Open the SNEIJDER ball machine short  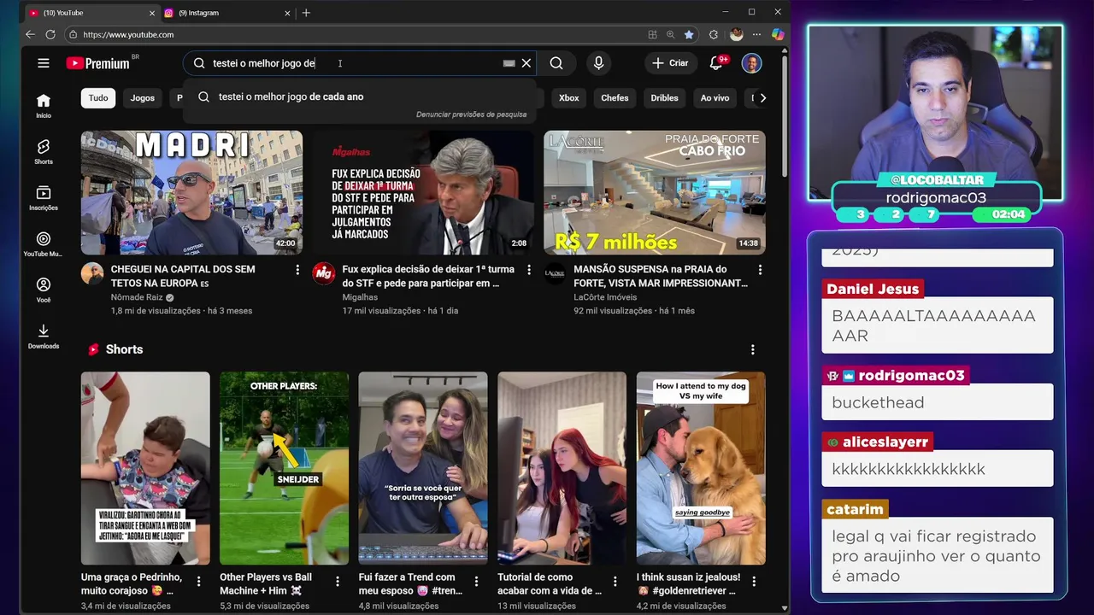click(284, 468)
